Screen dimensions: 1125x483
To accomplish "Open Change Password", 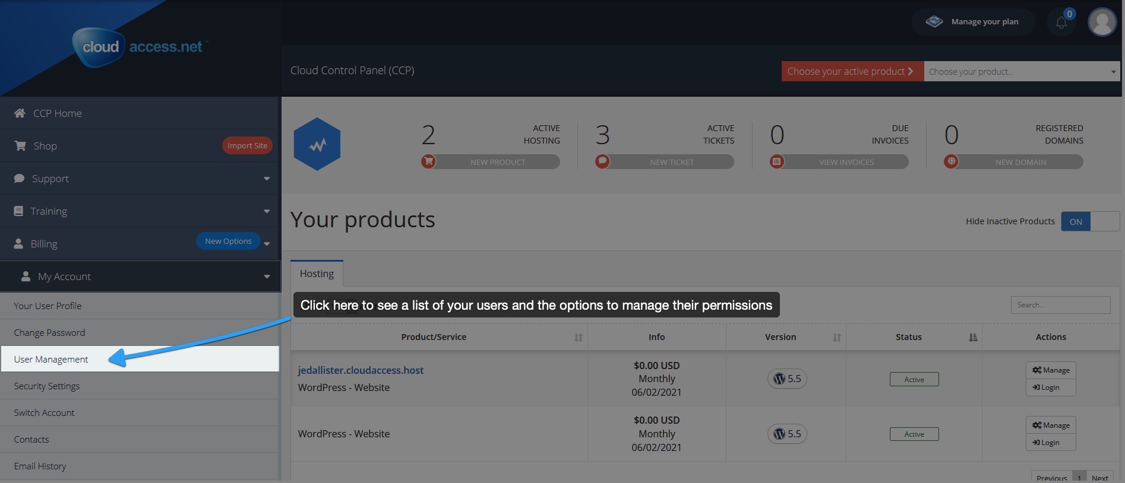I will tap(140, 332).
